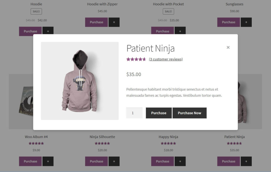Click plus icon under Happy Ninja
The width and height of the screenshot is (271, 172).
[180, 161]
